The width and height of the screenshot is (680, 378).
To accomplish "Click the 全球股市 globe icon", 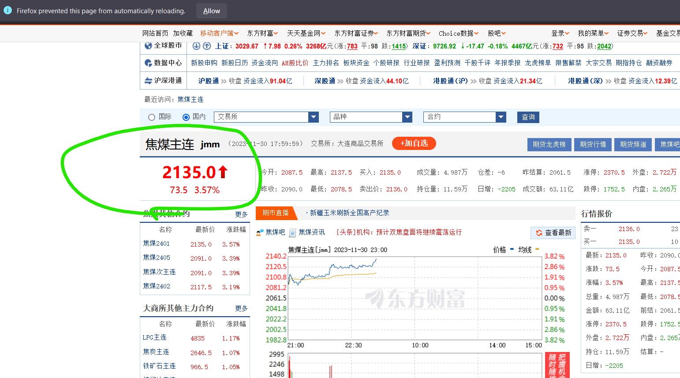I will click(x=148, y=45).
